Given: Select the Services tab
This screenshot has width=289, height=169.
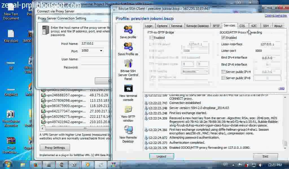Looking at the screenshot, I should 229,26.
